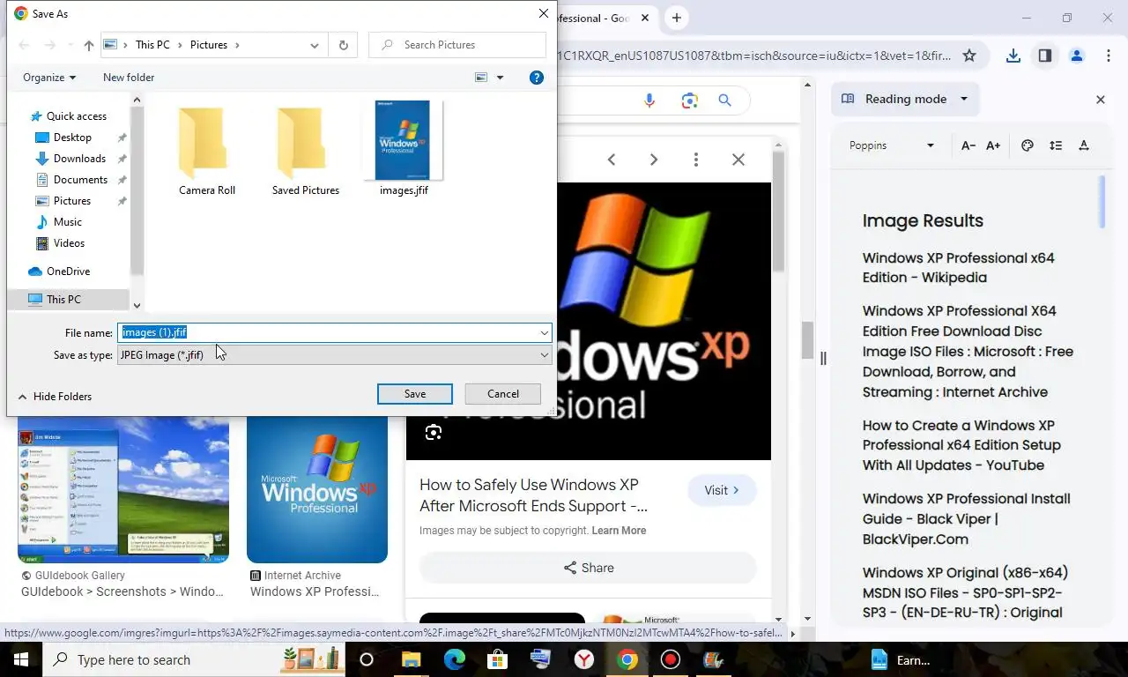Screen dimensions: 1128x677
Task: Open Yandex browser from taskbar
Action: tap(583, 659)
